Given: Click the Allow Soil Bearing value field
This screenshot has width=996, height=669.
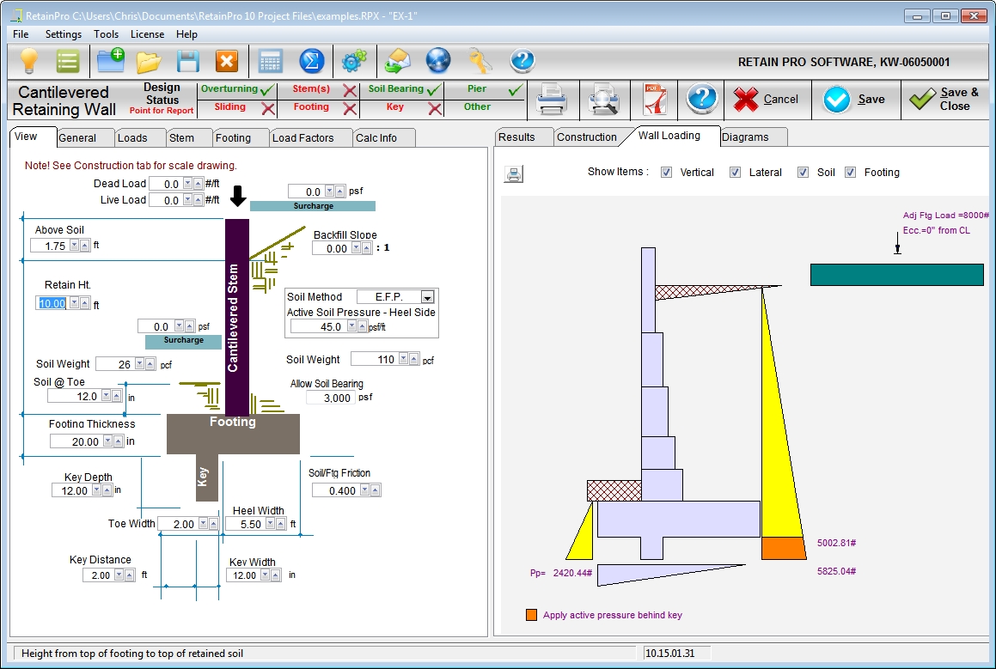Looking at the screenshot, I should point(329,398).
